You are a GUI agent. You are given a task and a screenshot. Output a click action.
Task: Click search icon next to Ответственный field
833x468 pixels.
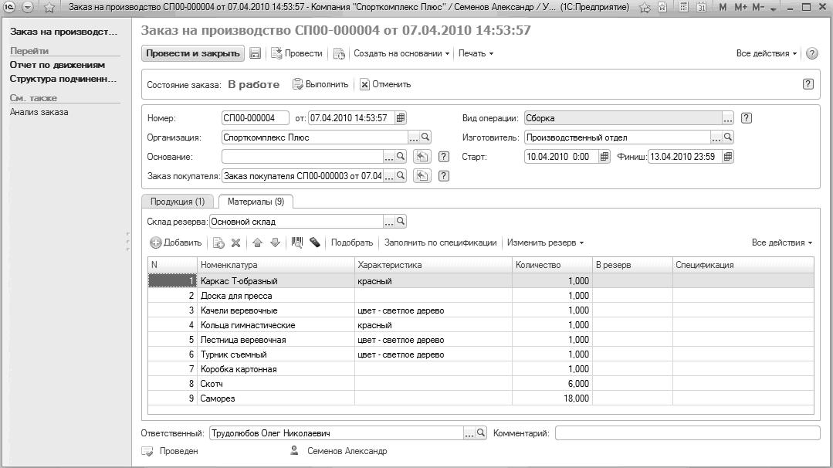pos(482,433)
